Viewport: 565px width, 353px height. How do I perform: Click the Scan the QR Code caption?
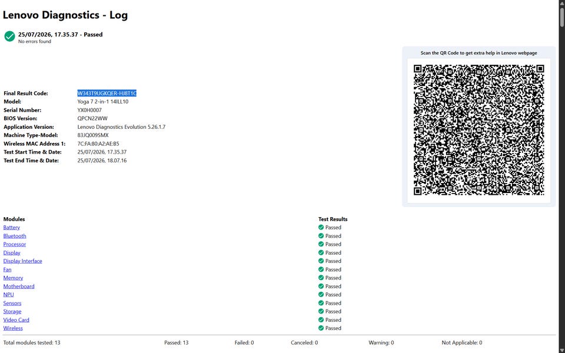click(478, 53)
